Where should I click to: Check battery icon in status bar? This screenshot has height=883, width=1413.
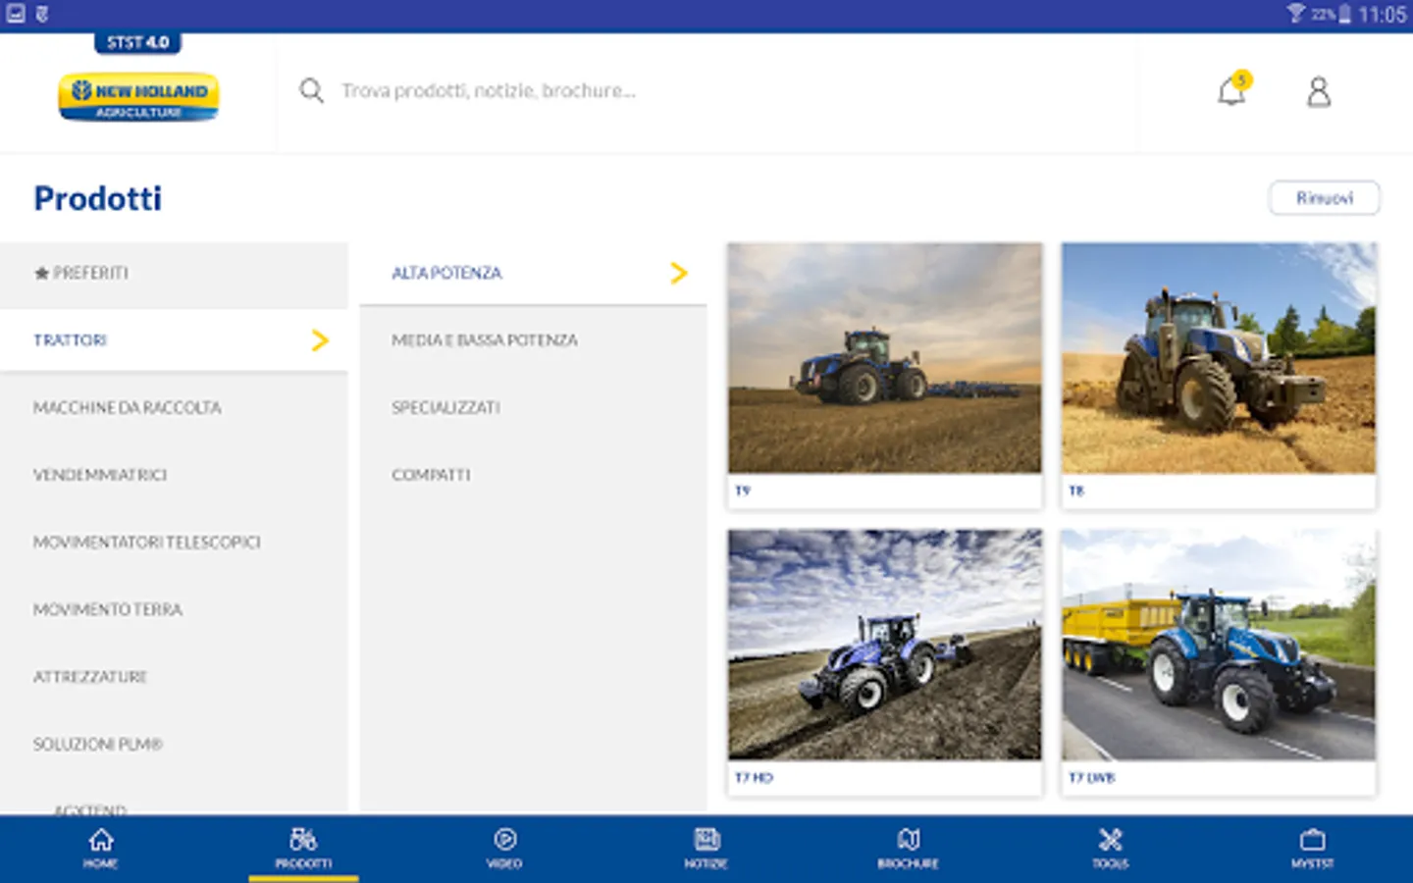coord(1344,14)
